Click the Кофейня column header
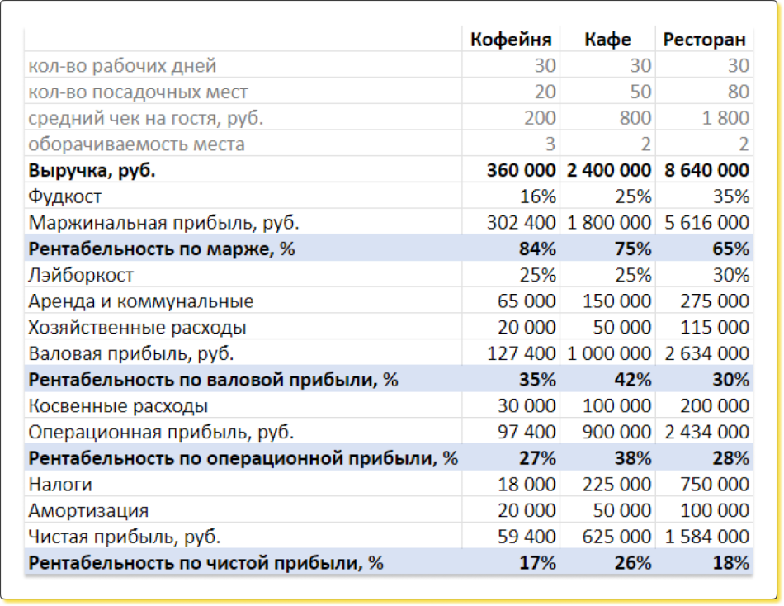This screenshot has width=784, height=606. click(512, 39)
